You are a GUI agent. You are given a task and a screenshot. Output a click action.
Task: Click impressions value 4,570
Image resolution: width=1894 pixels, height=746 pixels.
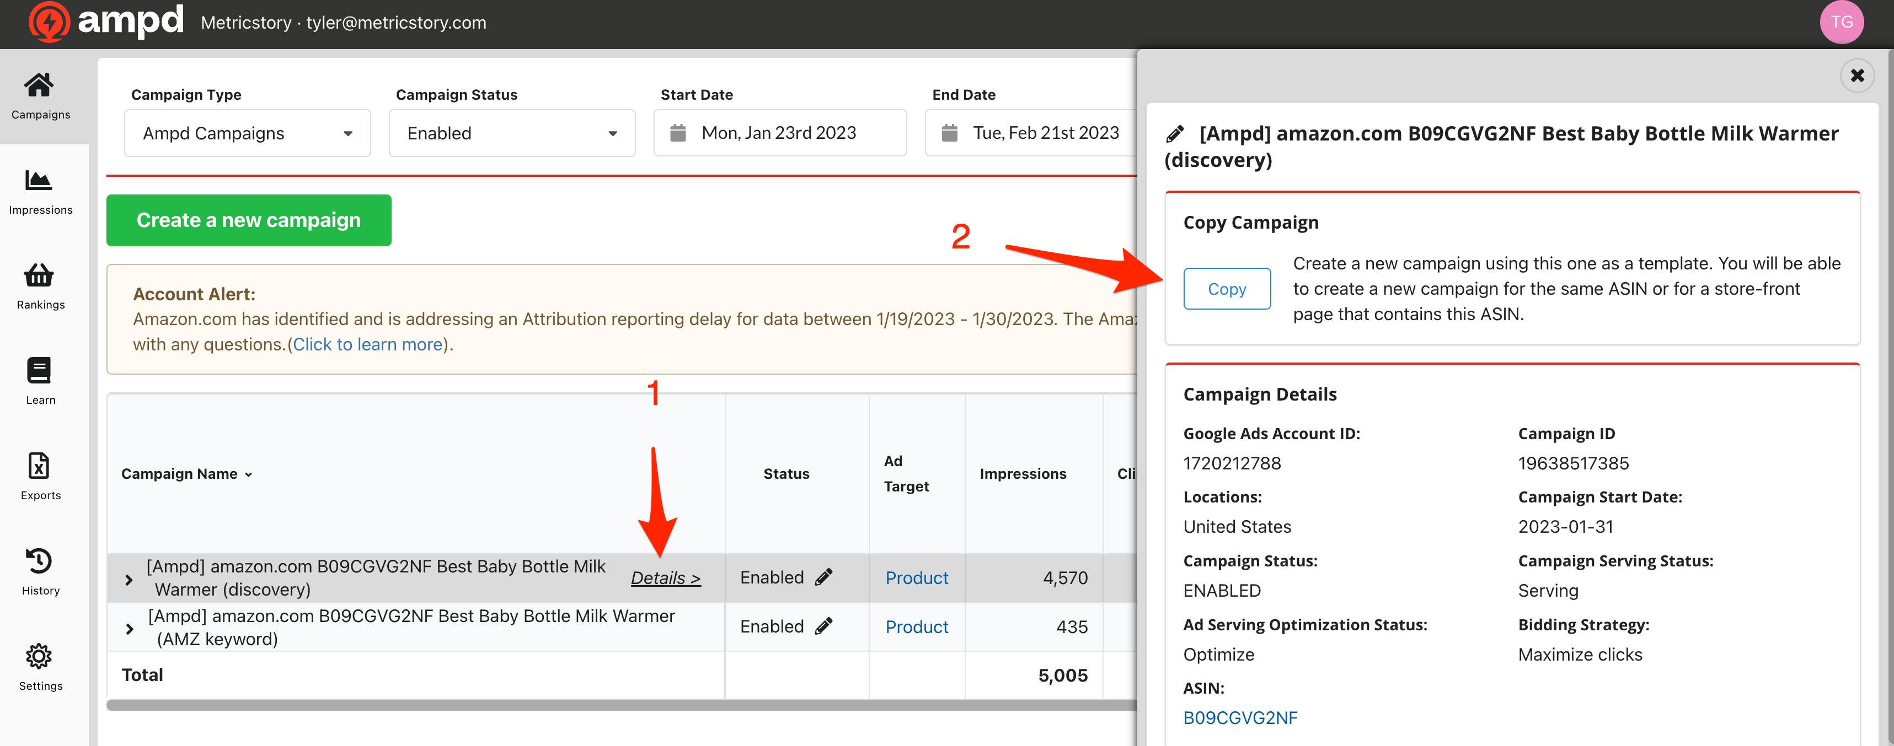click(1064, 578)
